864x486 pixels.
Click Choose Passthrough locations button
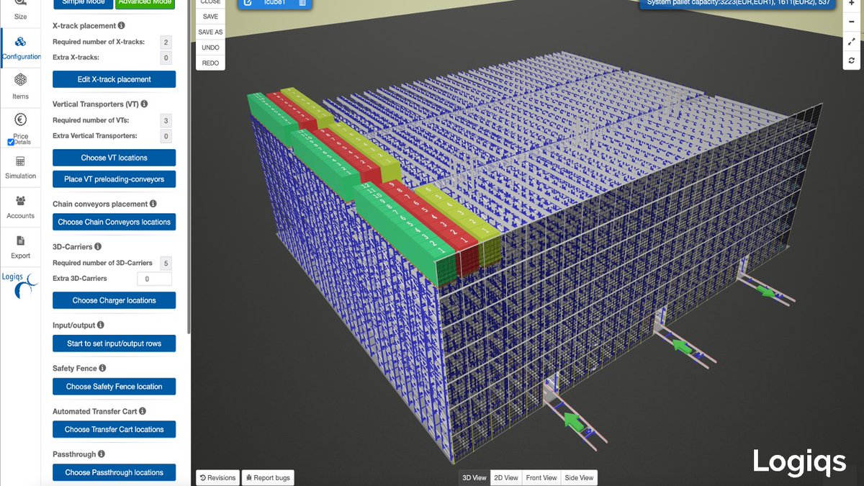pyautogui.click(x=114, y=472)
